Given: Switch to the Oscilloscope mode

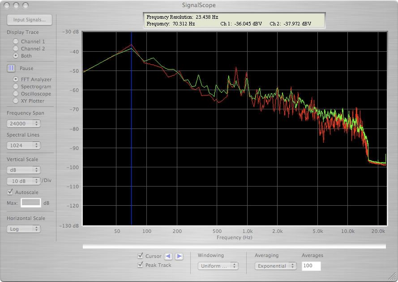Looking at the screenshot, I should tap(16, 94).
